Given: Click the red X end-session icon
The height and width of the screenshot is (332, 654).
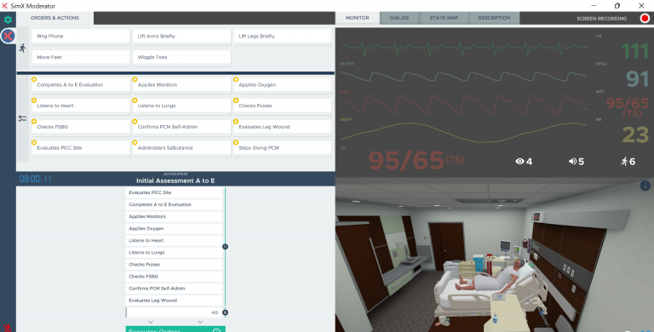Looking at the screenshot, I should click(8, 37).
